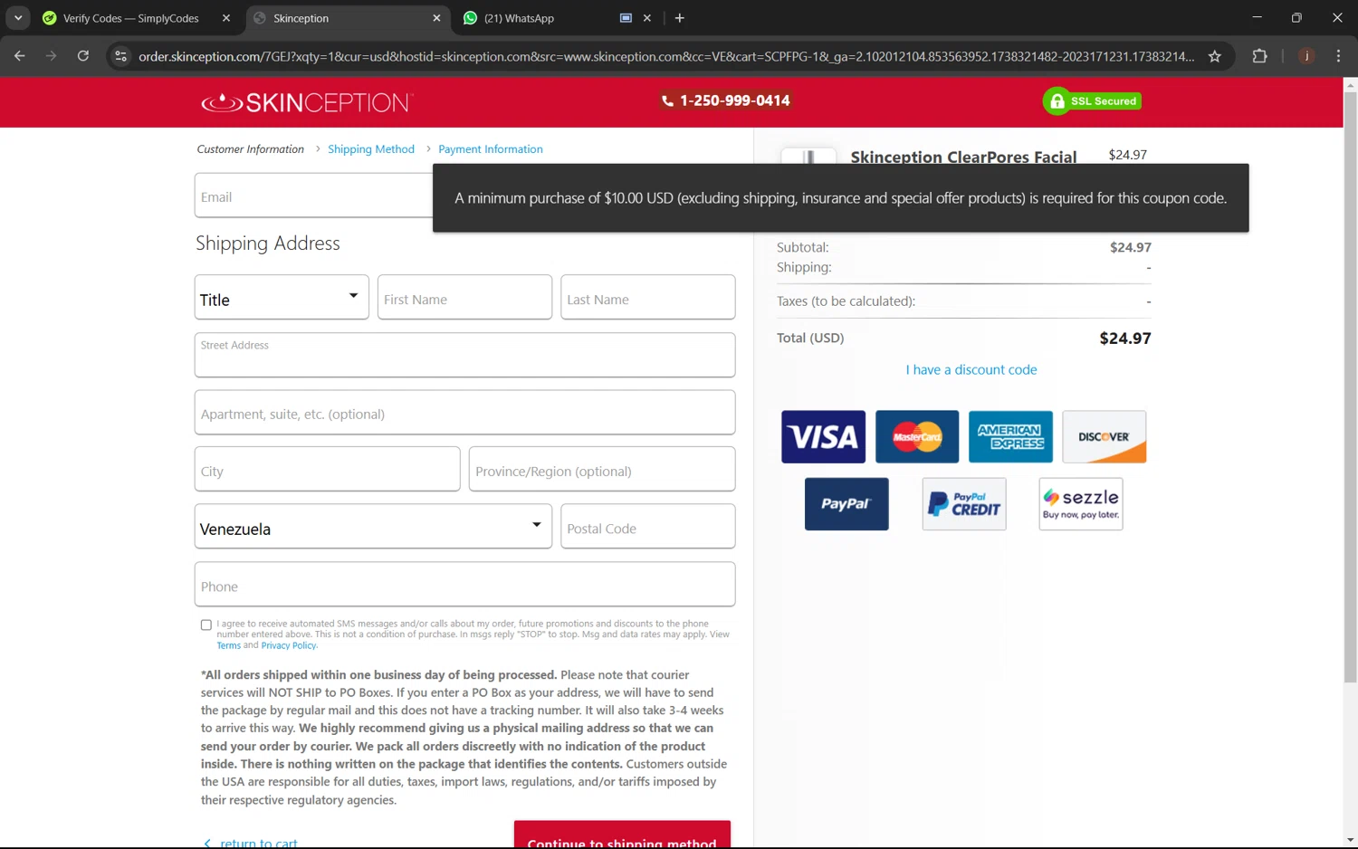Screen dimensions: 1358x849
Task: Go to the Payment Information step
Action: (x=491, y=149)
